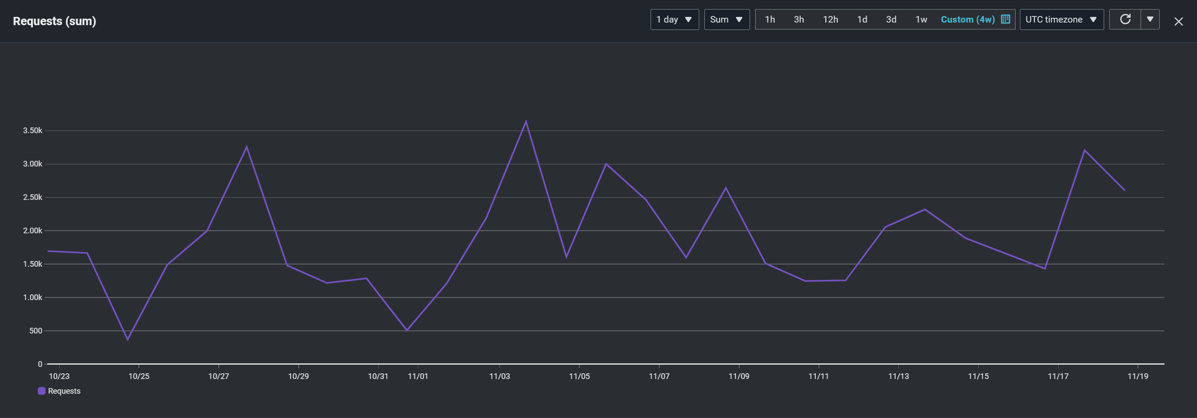Select the 3h time range
The height and width of the screenshot is (418, 1197).
click(x=799, y=20)
